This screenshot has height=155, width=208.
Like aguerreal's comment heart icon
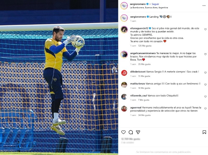(205, 108)
